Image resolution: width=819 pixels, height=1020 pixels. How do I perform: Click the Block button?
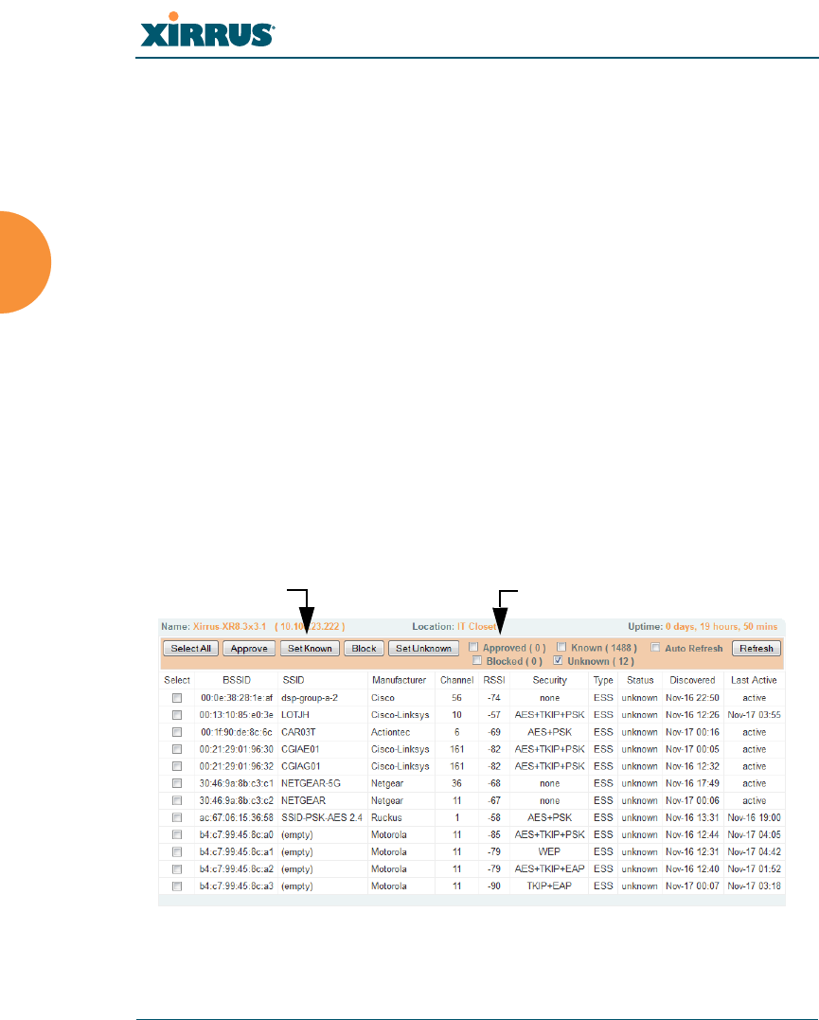[x=364, y=649]
